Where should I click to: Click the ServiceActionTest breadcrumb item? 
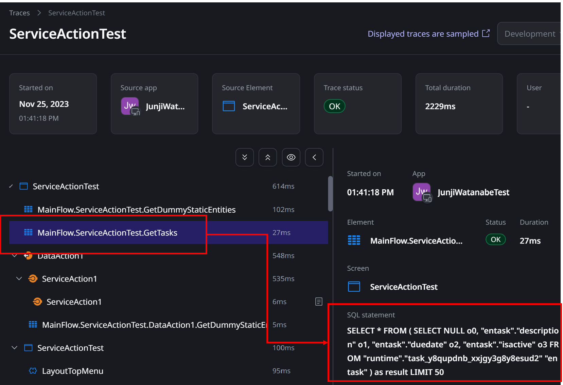76,13
